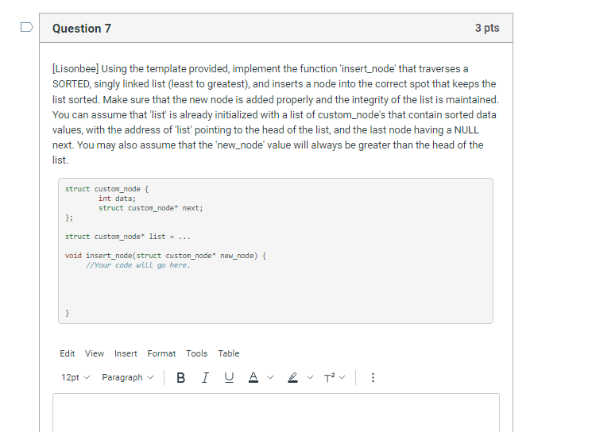
Task: Click the 'struct custom_node* list = ...' line
Action: click(128, 237)
